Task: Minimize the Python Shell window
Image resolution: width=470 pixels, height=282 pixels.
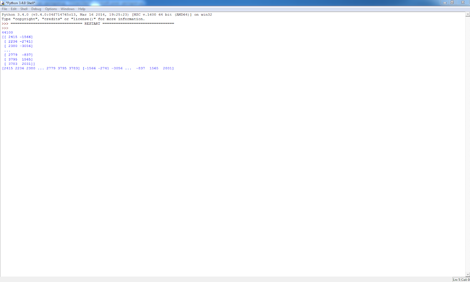Action: [445, 2]
